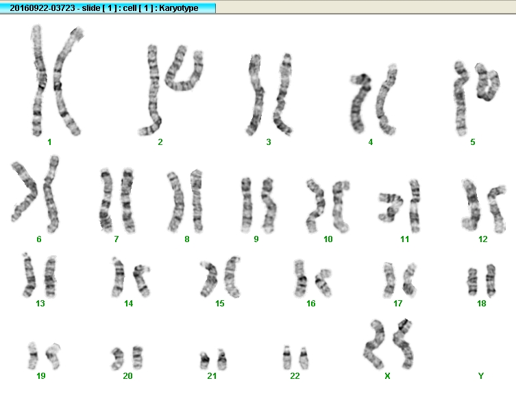
Task: Click the chromosome 3 pair image
Action: click(x=269, y=94)
